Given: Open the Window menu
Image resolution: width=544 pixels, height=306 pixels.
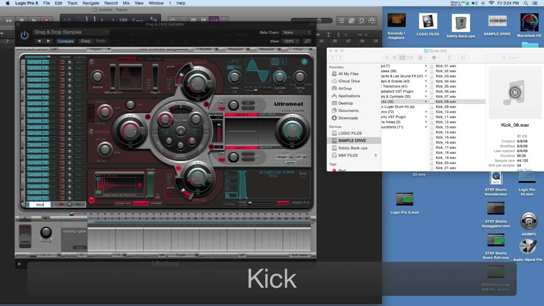Looking at the screenshot, I should [156, 3].
